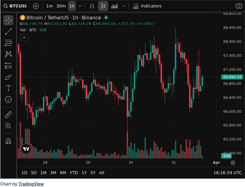The image size is (245, 187).
Task: Set date range to 5D
Action: click(34, 173)
